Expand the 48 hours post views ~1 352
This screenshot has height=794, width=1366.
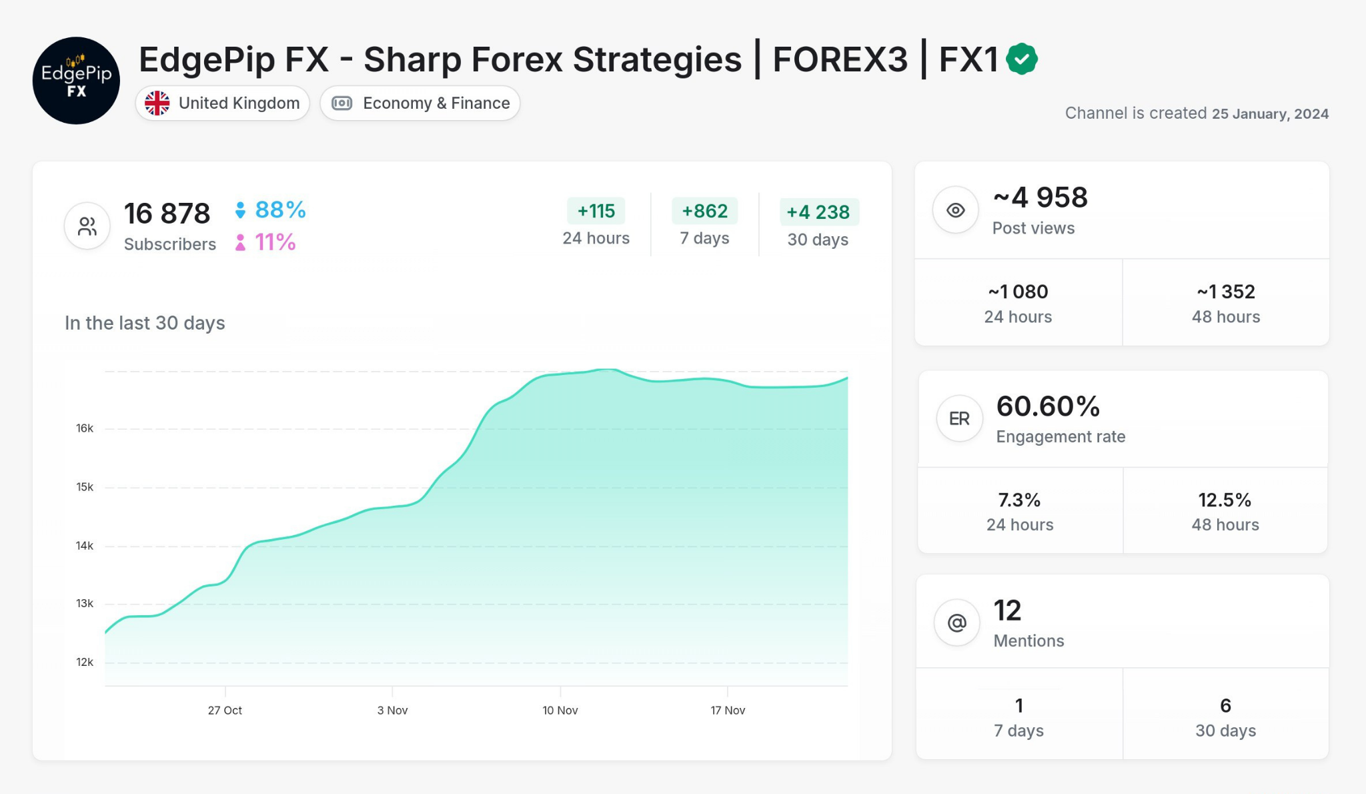(x=1226, y=302)
